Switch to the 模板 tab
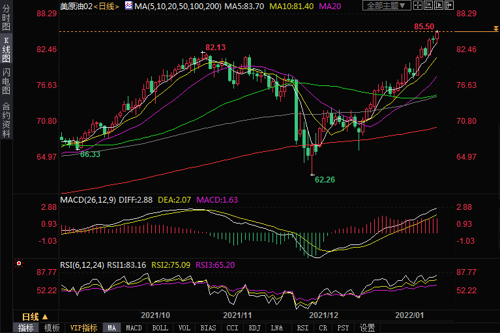This screenshot has height=333, width=500. [52, 328]
